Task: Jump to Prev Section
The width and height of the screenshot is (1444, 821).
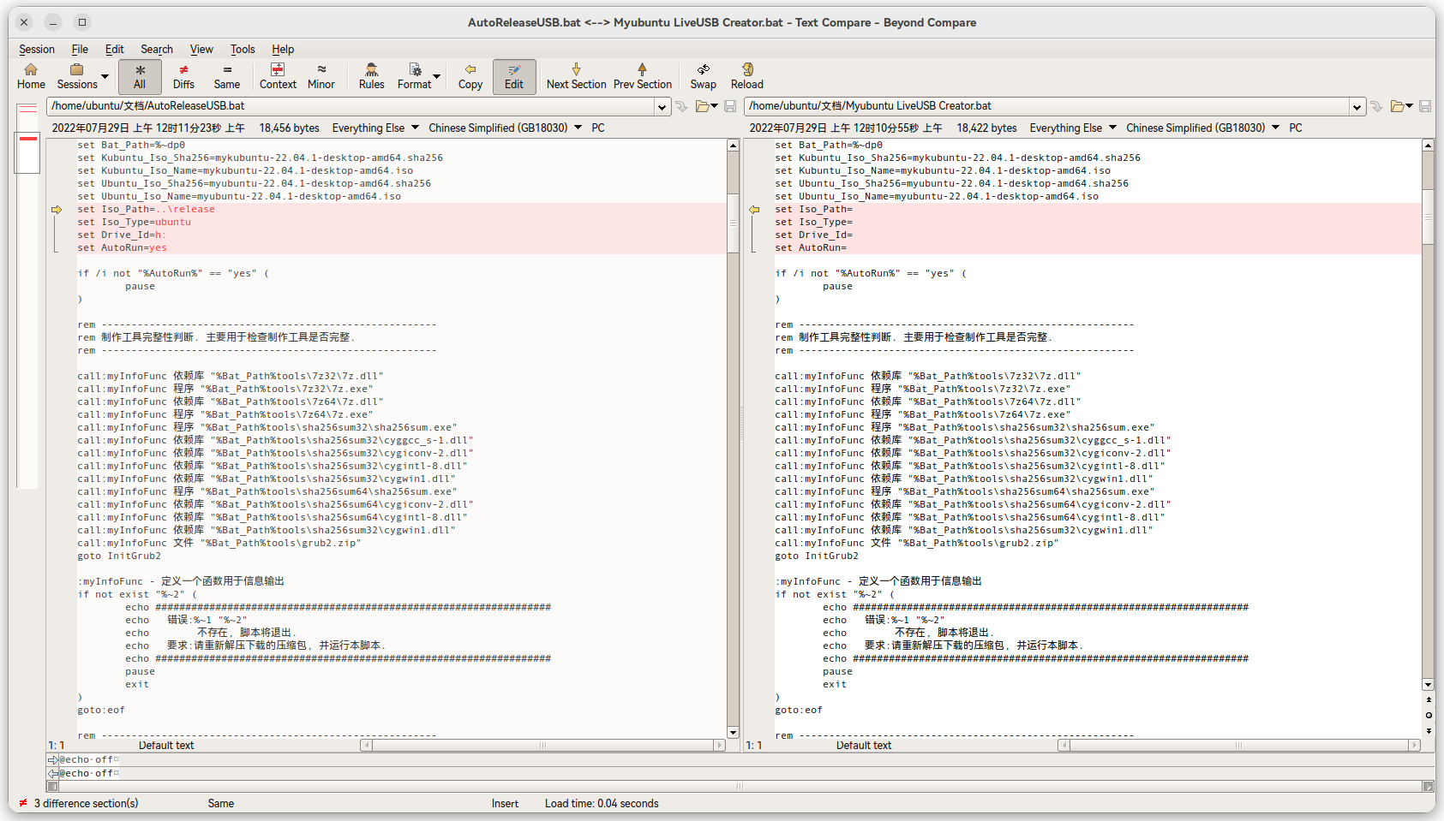Action: [x=643, y=76]
